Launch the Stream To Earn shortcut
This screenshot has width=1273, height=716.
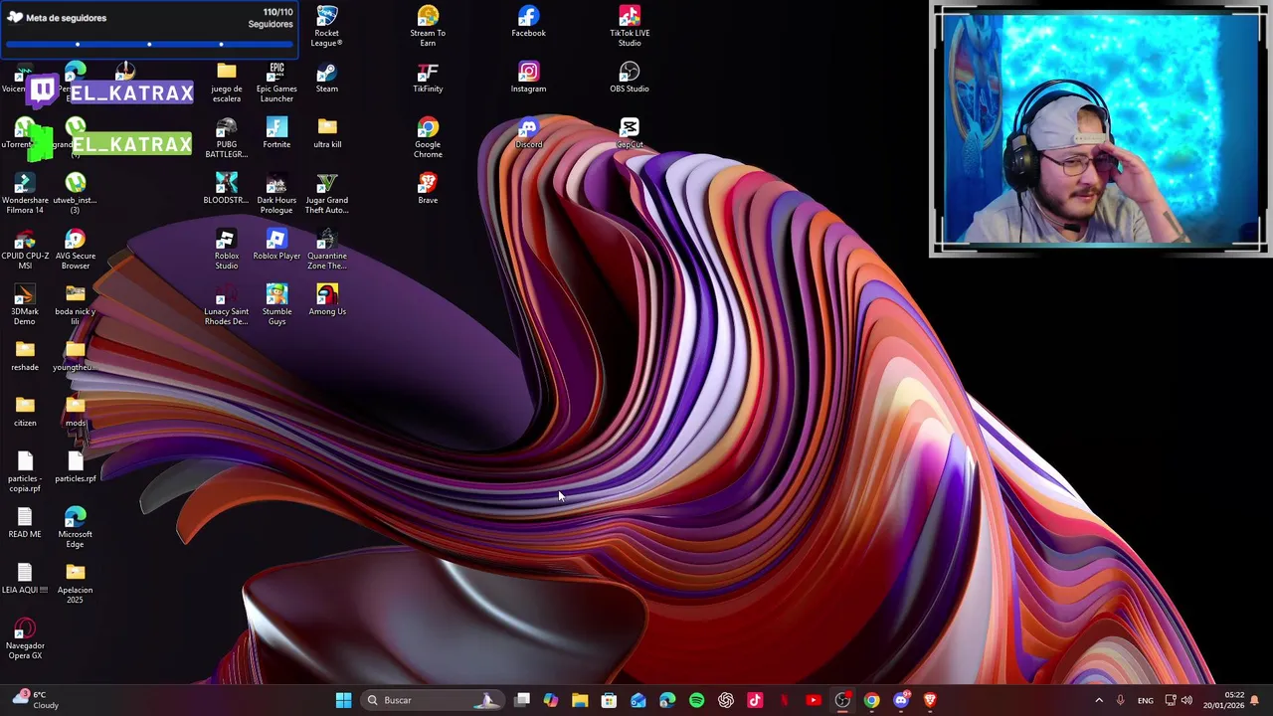[x=428, y=26]
